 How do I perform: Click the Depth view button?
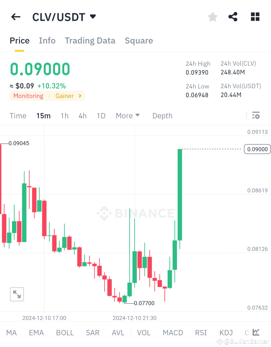pos(162,115)
